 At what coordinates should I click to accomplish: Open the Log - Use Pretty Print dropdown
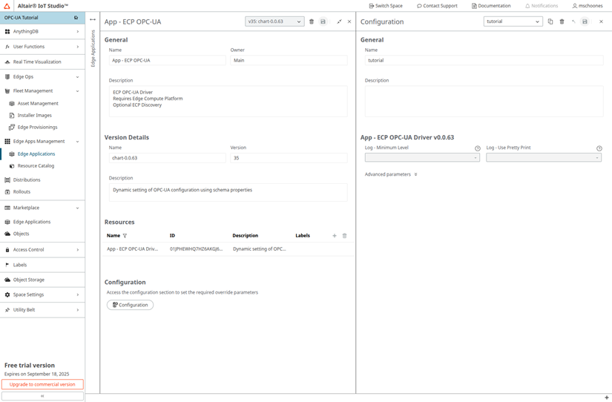[x=543, y=158]
